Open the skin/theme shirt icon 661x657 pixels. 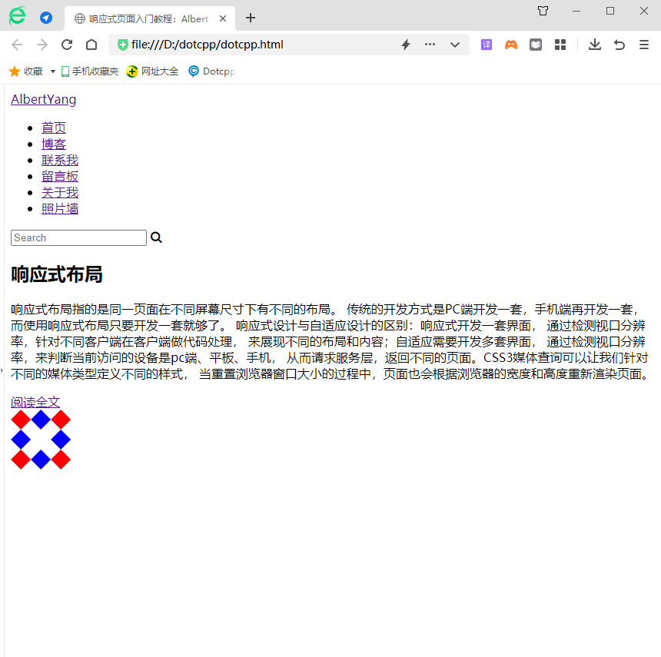click(x=543, y=11)
